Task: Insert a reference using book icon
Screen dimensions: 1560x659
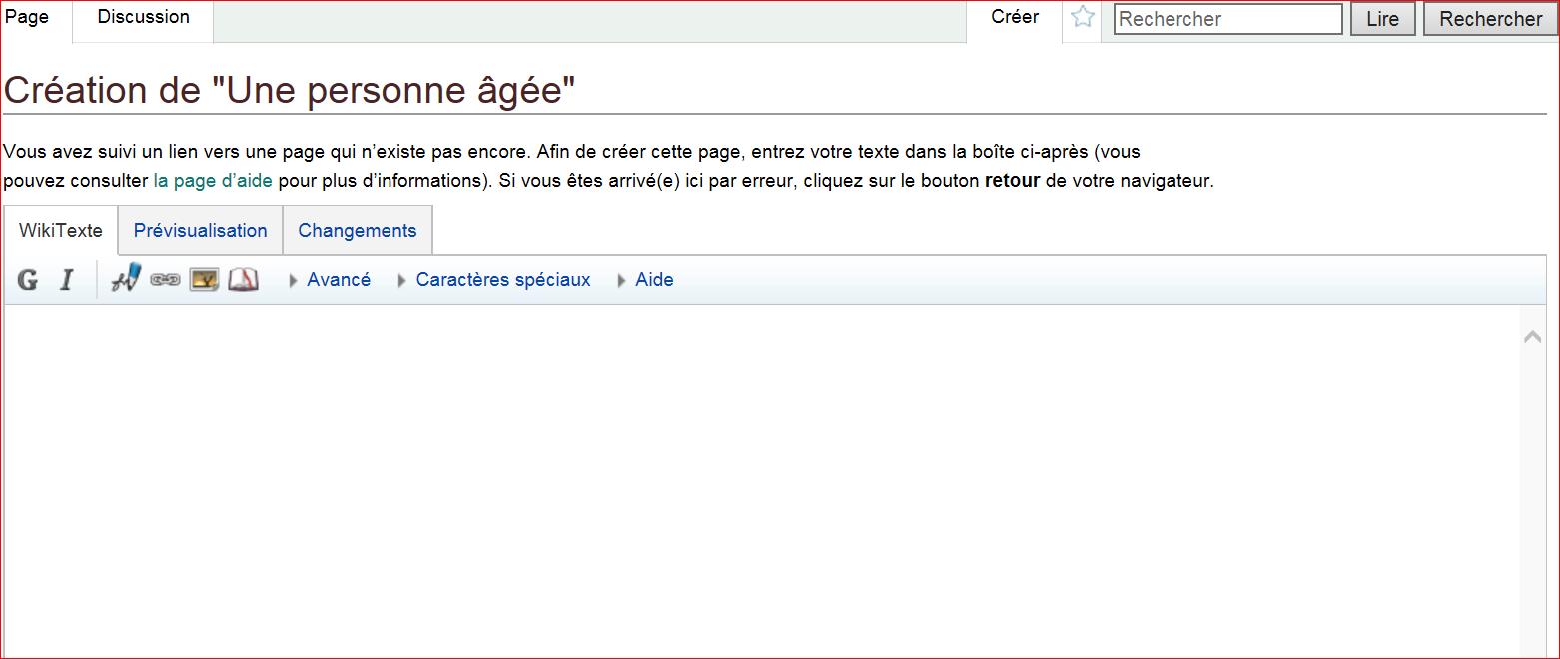Action: click(243, 281)
